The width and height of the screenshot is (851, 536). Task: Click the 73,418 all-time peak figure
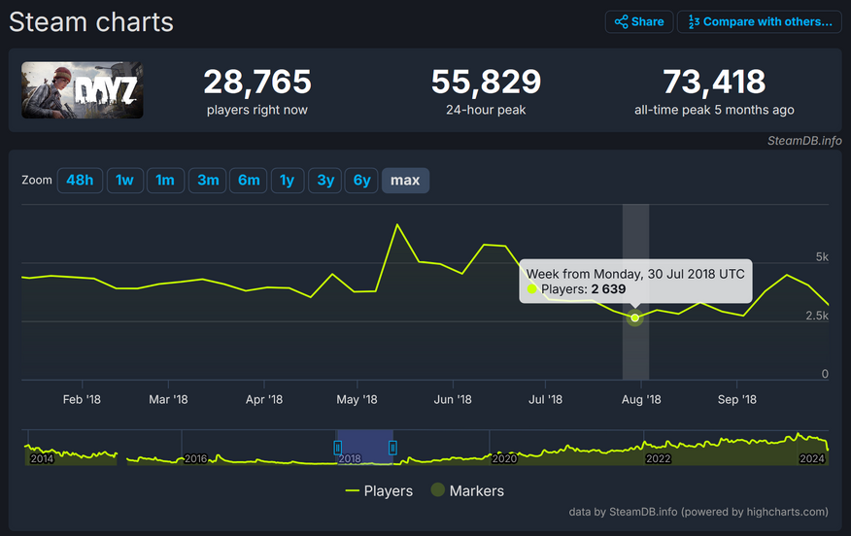tap(714, 82)
